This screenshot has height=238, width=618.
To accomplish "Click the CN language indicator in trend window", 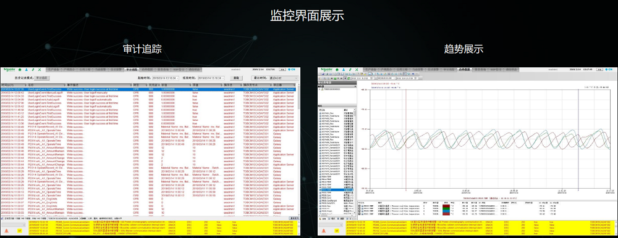I will [x=609, y=70].
